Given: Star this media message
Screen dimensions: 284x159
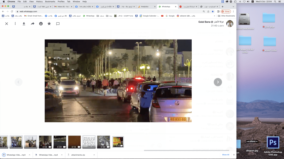Looking at the screenshot, I should point(49,24).
